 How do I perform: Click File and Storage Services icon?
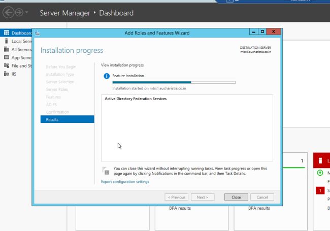(x=7, y=65)
